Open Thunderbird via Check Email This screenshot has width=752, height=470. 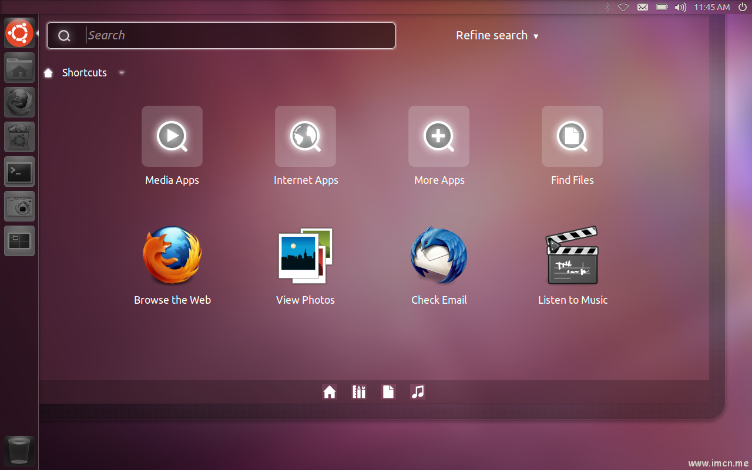tap(439, 256)
